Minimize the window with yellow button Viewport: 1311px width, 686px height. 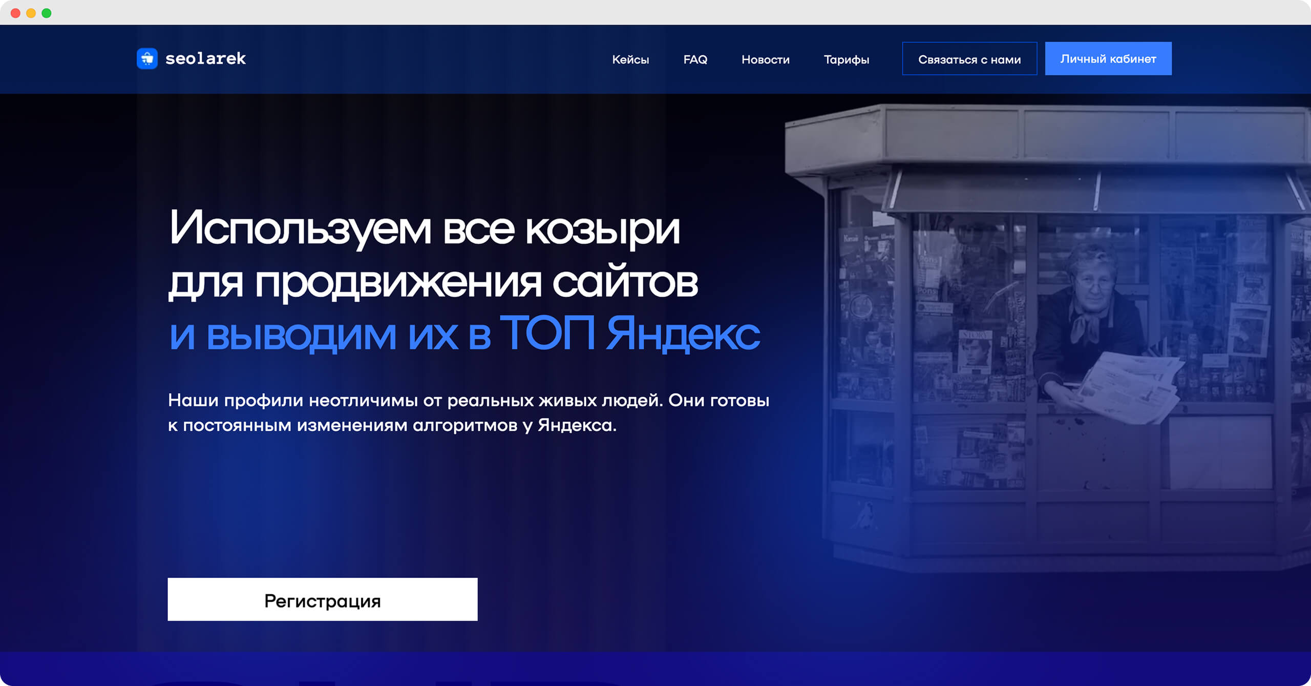(31, 13)
